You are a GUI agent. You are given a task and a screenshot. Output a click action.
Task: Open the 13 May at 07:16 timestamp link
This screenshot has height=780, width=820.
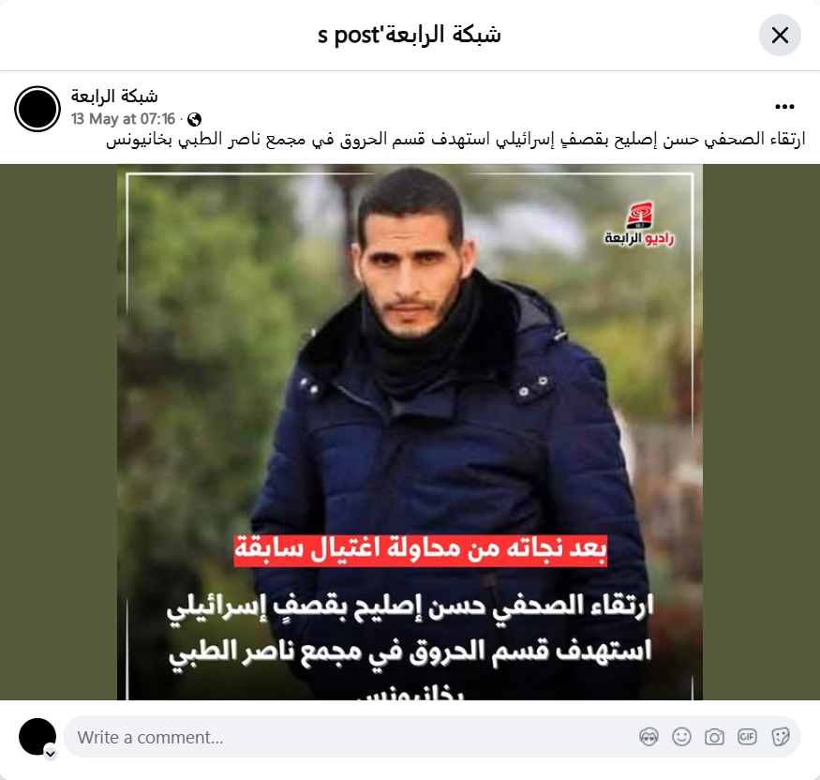[123, 119]
